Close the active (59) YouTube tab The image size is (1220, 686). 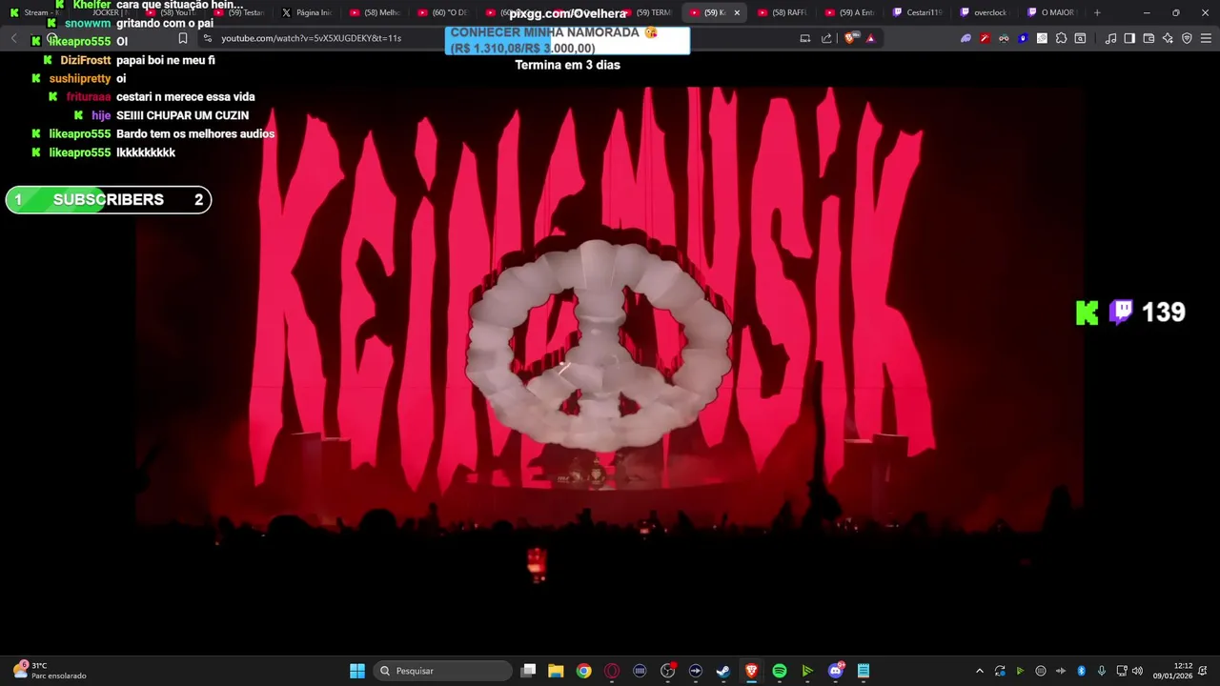click(x=737, y=12)
